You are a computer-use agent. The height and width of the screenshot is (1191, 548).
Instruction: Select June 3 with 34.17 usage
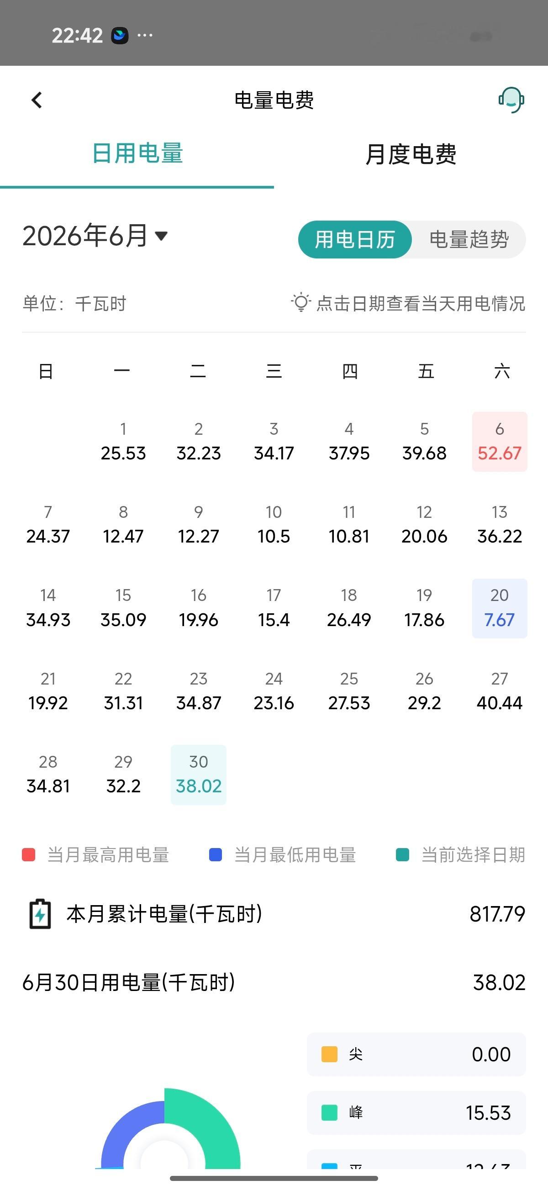274,442
